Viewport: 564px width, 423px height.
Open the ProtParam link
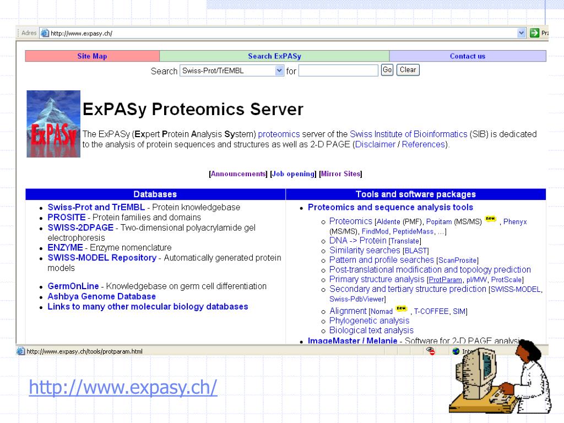tap(445, 280)
